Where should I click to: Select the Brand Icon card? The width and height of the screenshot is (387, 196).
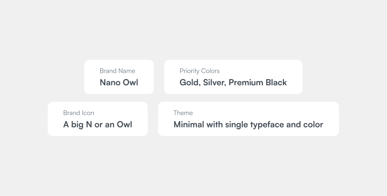tap(98, 119)
